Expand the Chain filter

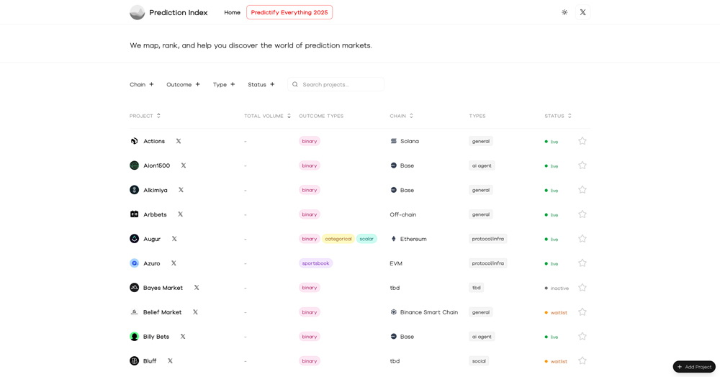(x=142, y=84)
